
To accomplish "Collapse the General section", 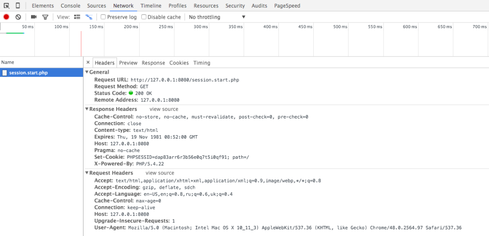I will [x=87, y=72].
